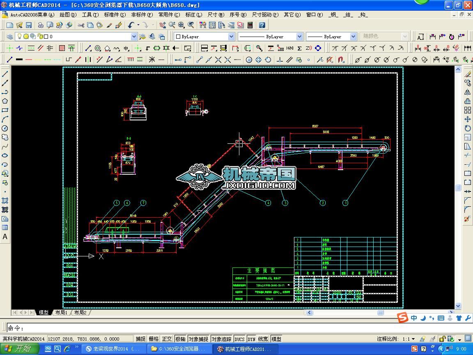This screenshot has height=355, width=473.
Task: Click the Fillet modify tool
Action: [x=468, y=210]
